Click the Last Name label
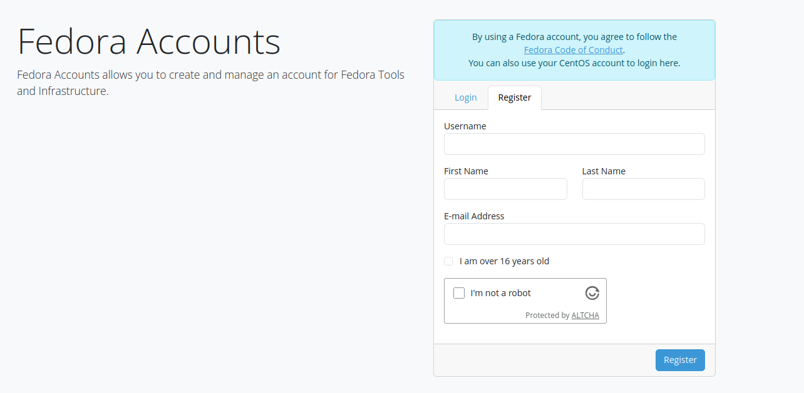This screenshot has height=393, width=804. click(x=604, y=171)
